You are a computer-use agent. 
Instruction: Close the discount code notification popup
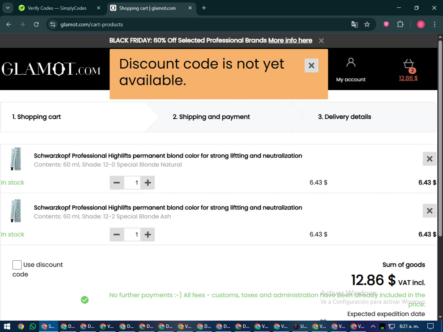click(x=311, y=66)
